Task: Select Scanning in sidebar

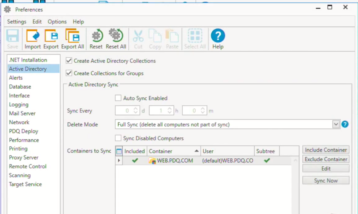Action: click(33, 175)
